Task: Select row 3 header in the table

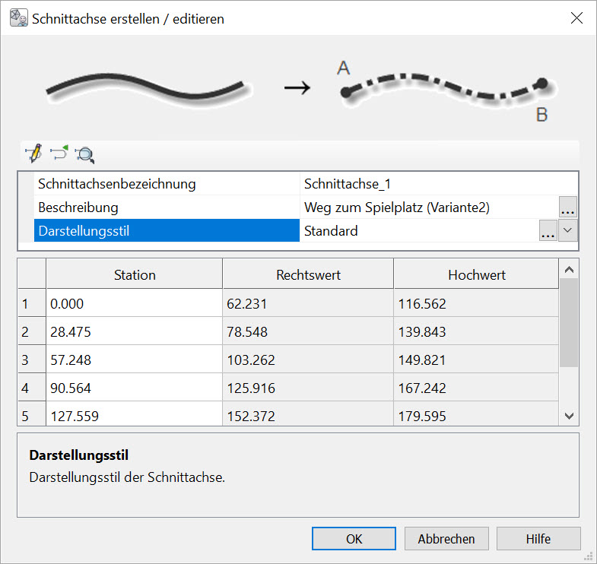Action: click(x=31, y=360)
